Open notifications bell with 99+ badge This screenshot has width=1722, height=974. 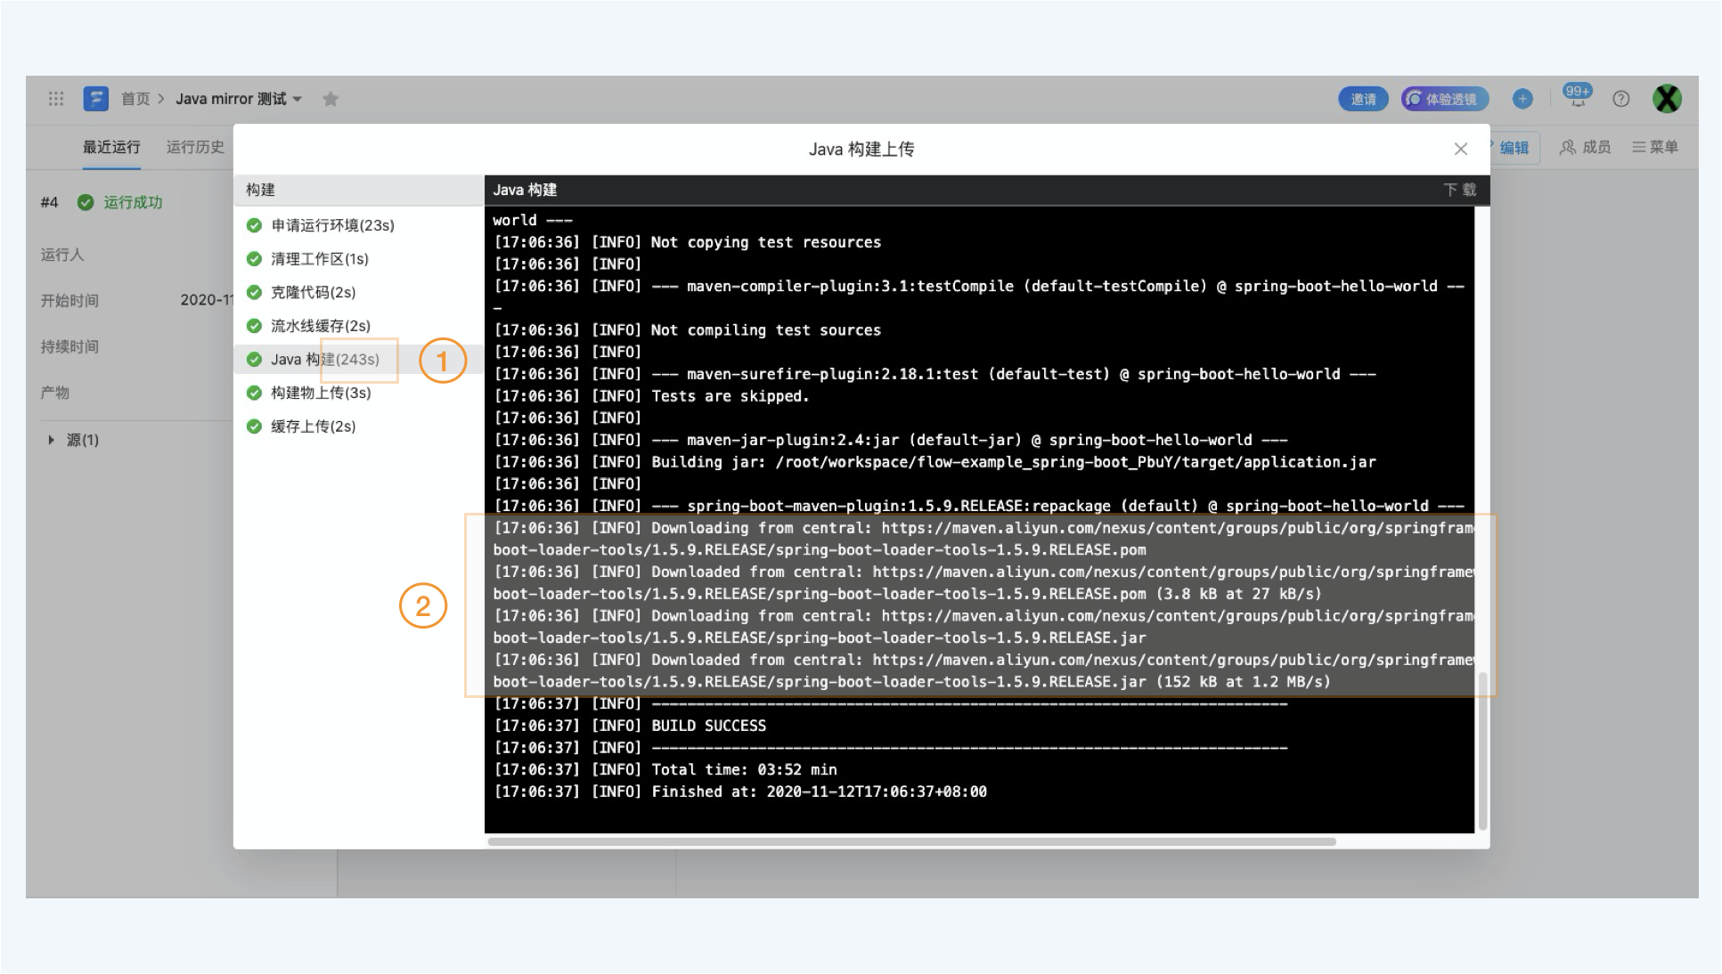(1577, 97)
